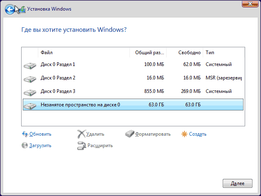The width and height of the screenshot is (261, 196).
Task: Click the 16.0 МБ total size of Раздел 2
Action: 155,78
